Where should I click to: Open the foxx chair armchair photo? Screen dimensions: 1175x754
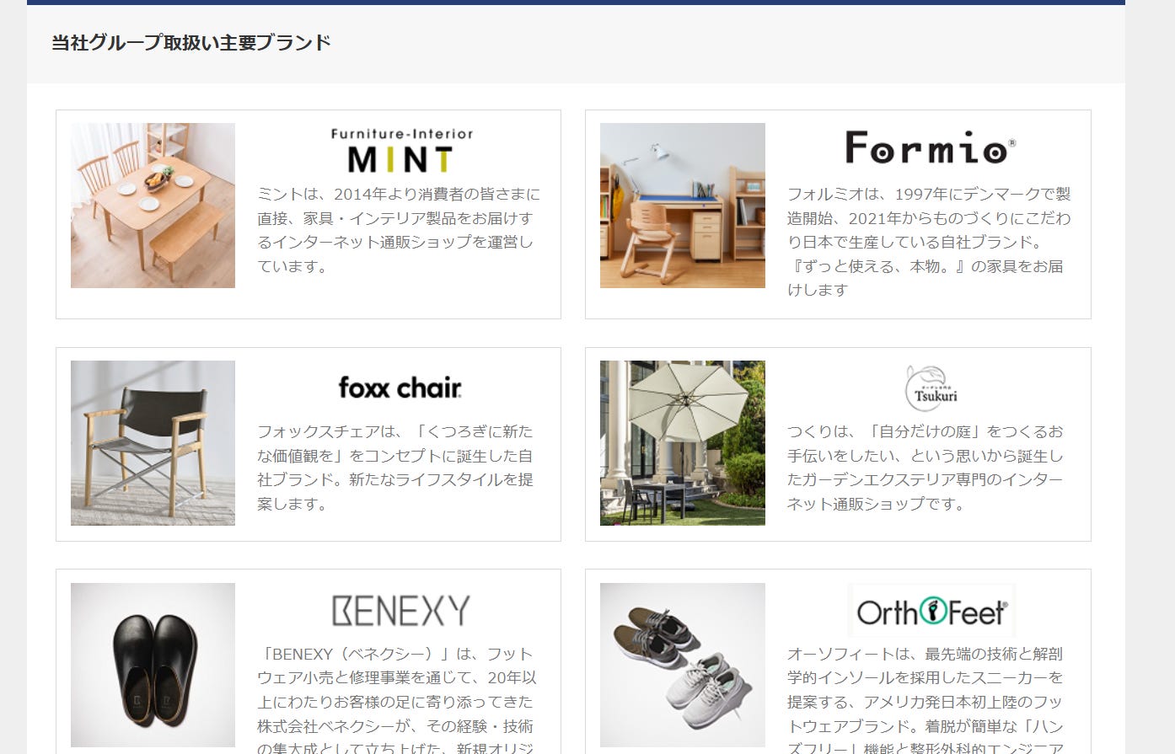click(x=153, y=443)
